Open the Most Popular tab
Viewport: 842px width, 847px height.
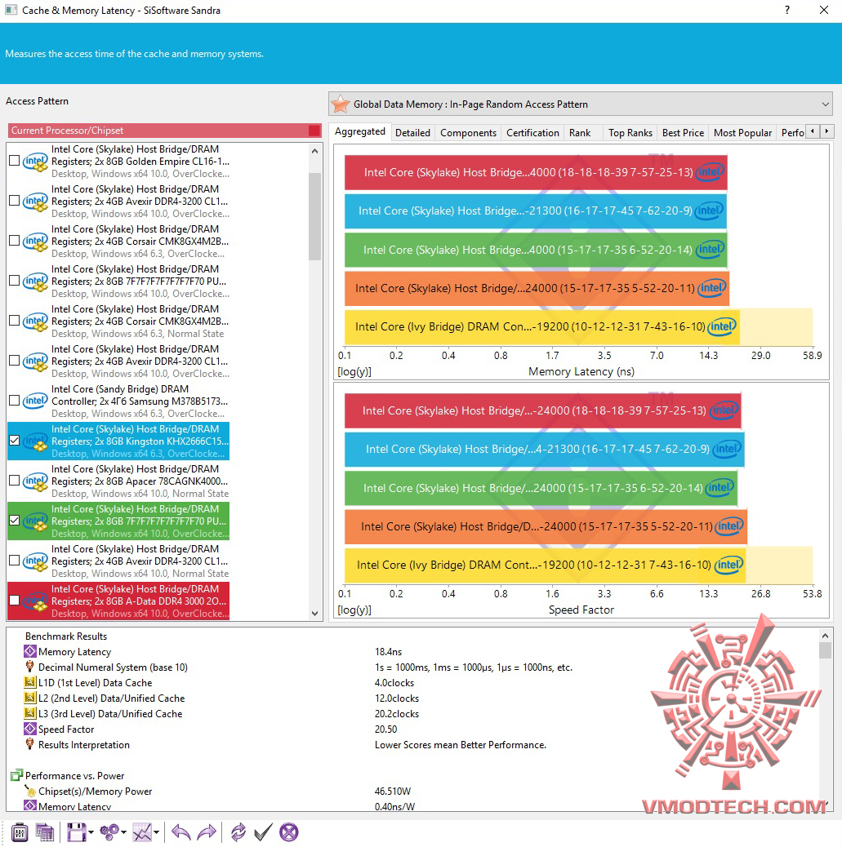pyautogui.click(x=742, y=133)
